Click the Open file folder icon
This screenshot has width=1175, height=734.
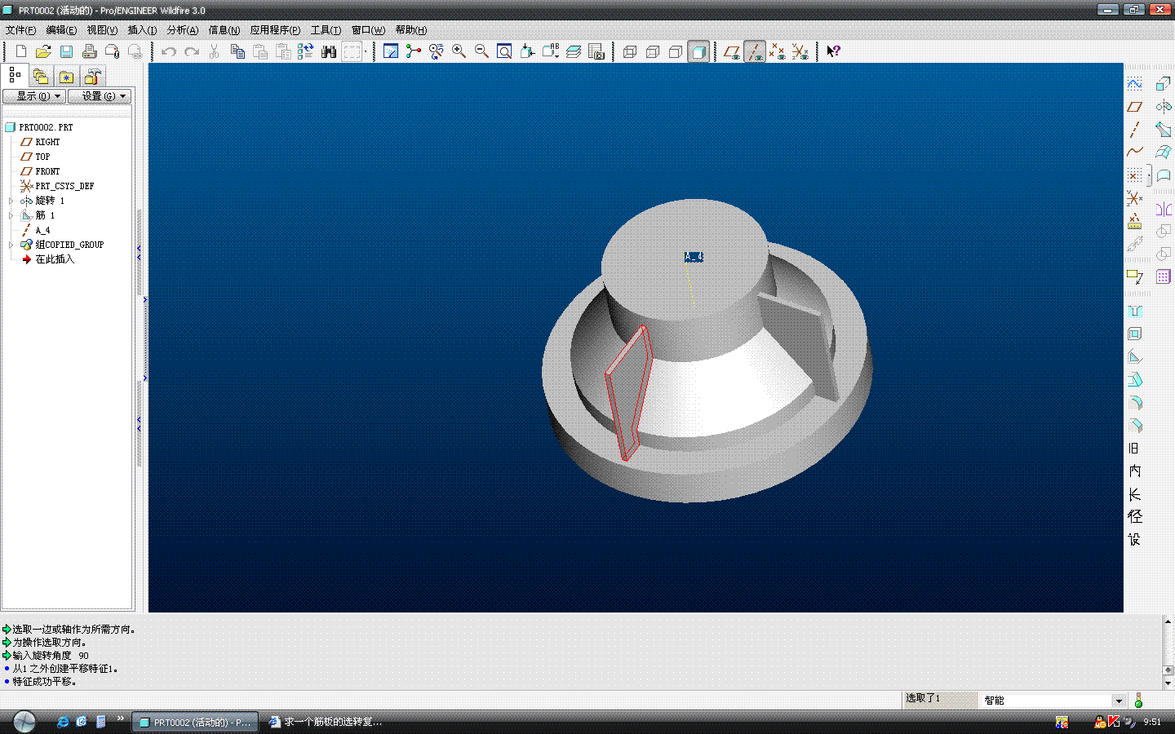(43, 51)
